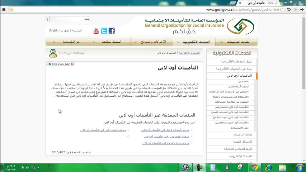Open دليل المستخدم sub-item in the sidebar

tap(240, 128)
